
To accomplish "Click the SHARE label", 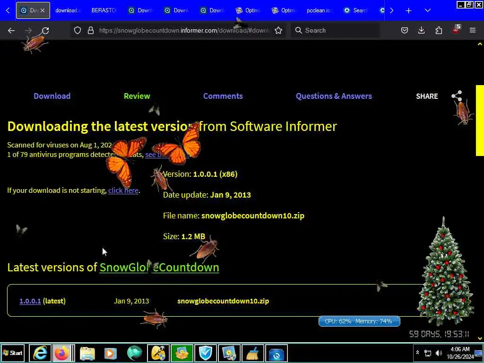I will (x=427, y=96).
